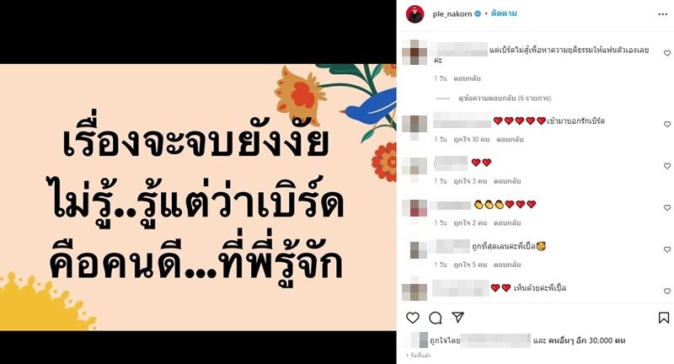Follow ple_nakorn with ติดตาม
Image resolution: width=674 pixels, height=364 pixels.
point(504,13)
